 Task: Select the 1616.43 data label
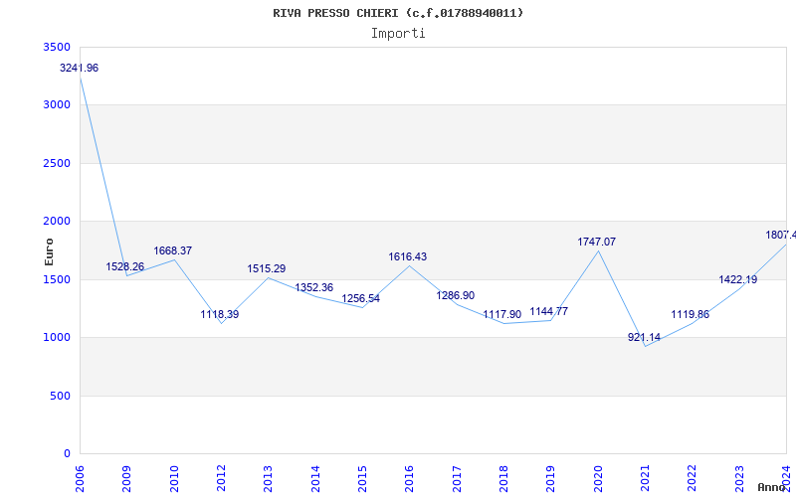coord(408,256)
